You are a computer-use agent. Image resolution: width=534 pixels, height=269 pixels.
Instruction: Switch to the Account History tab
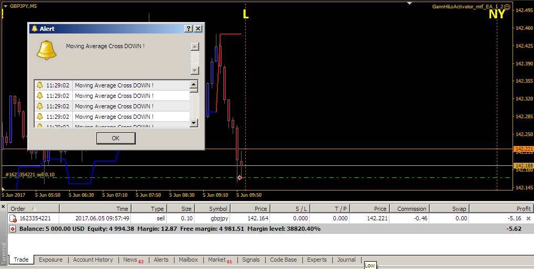[93, 260]
